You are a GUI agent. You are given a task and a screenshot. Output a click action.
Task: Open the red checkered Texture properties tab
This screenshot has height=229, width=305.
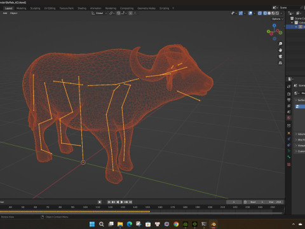point(288,164)
